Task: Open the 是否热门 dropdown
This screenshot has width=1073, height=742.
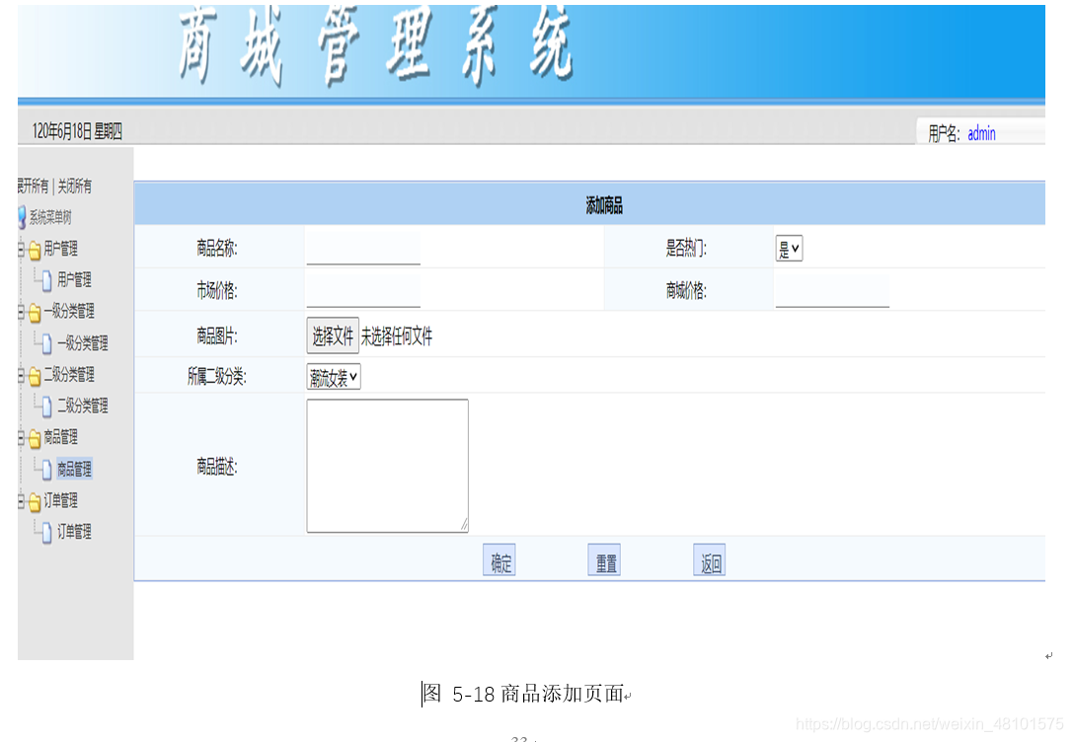Action: point(789,248)
